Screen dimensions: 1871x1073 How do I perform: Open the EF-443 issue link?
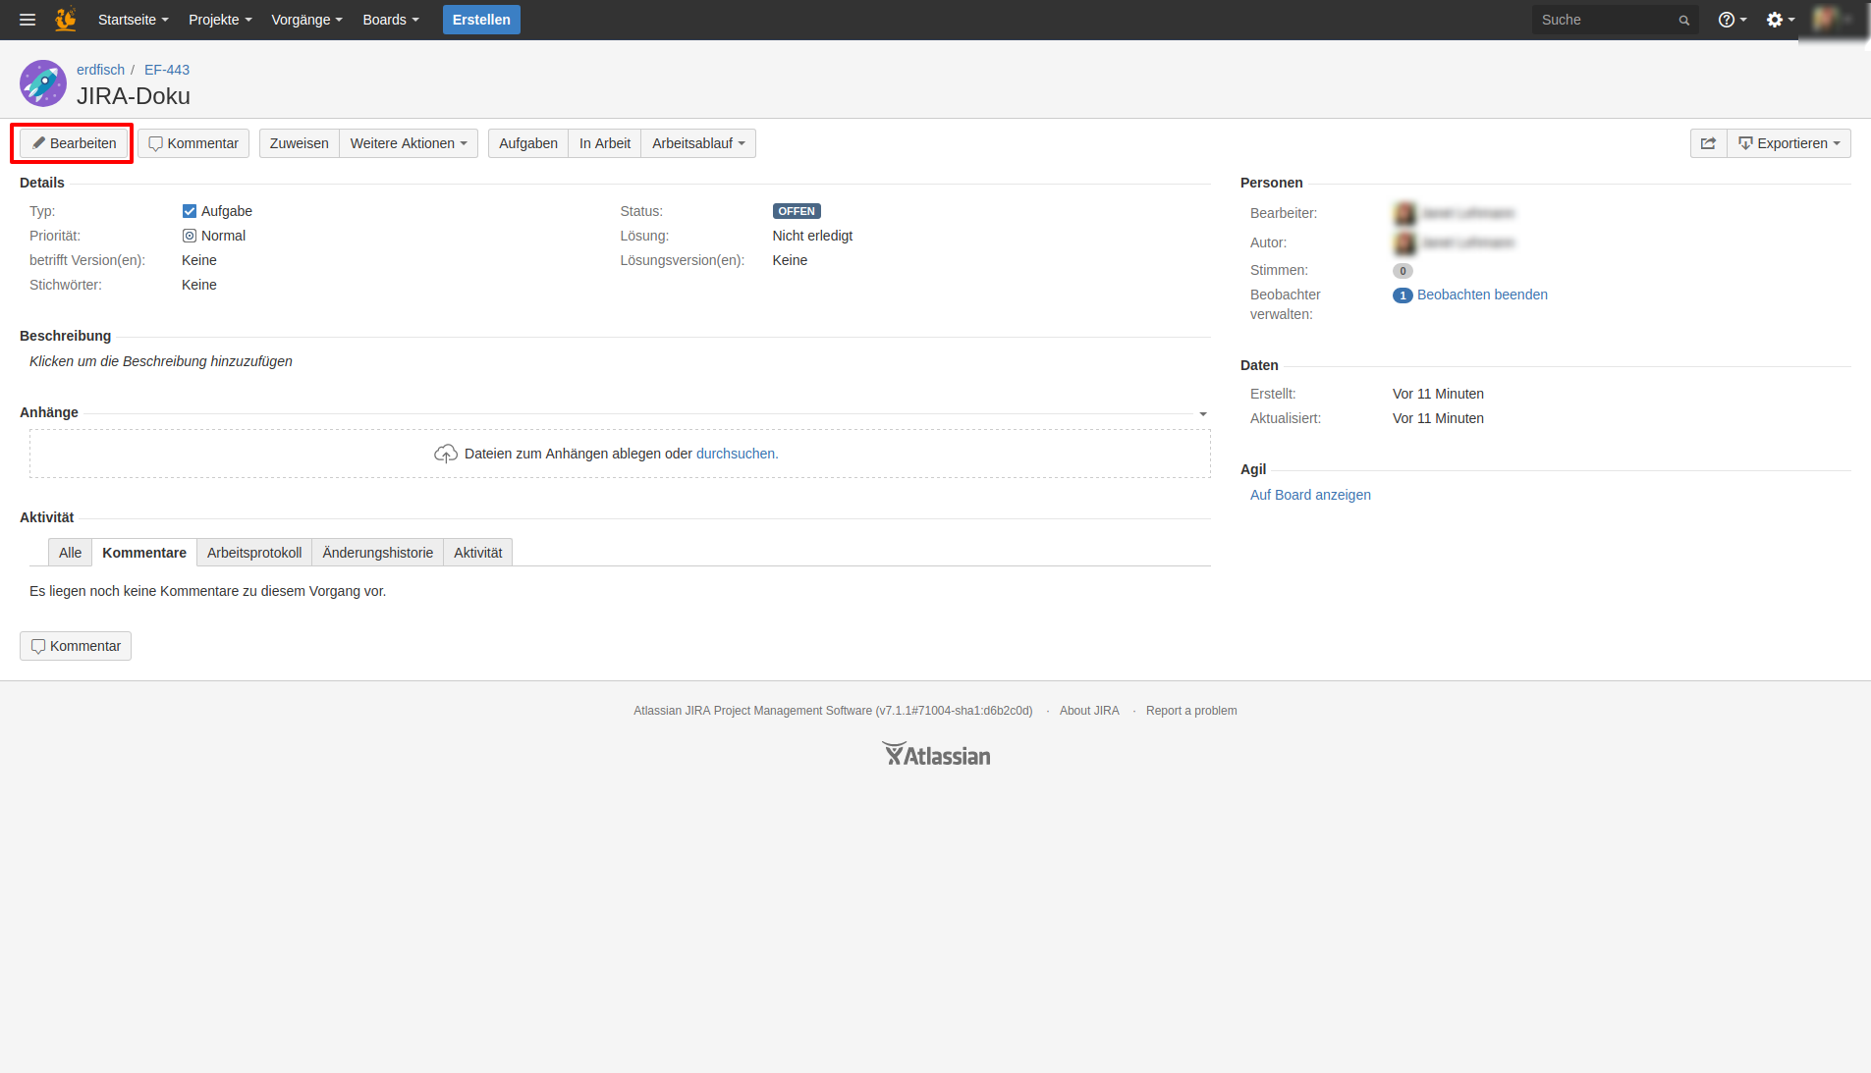[167, 70]
